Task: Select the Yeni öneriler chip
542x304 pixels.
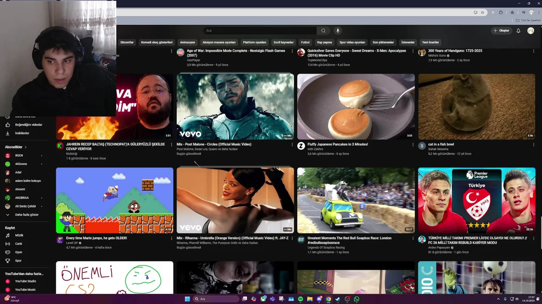Action: point(430,42)
